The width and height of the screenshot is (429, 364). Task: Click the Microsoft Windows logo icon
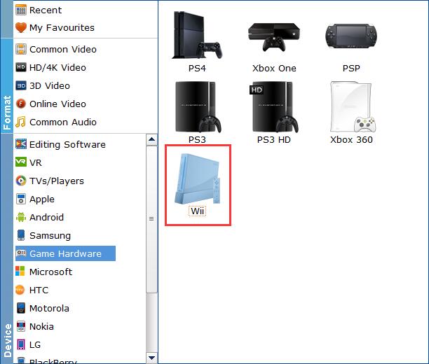[20, 272]
